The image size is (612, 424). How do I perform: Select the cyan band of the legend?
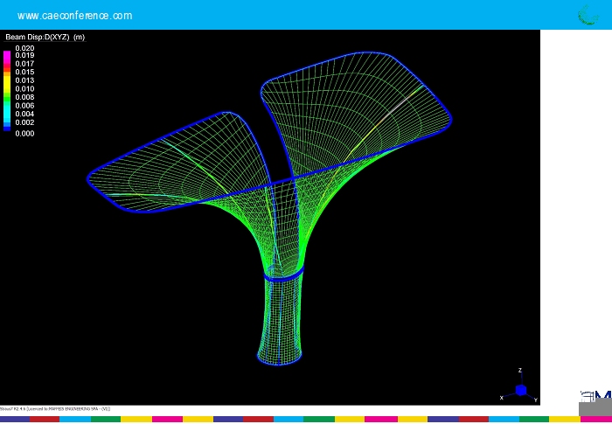tap(7, 114)
